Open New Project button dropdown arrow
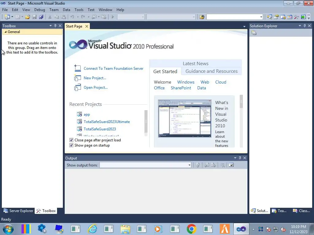 tap(12, 17)
